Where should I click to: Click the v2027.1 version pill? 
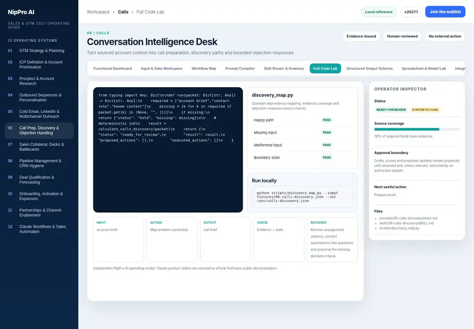[411, 12]
